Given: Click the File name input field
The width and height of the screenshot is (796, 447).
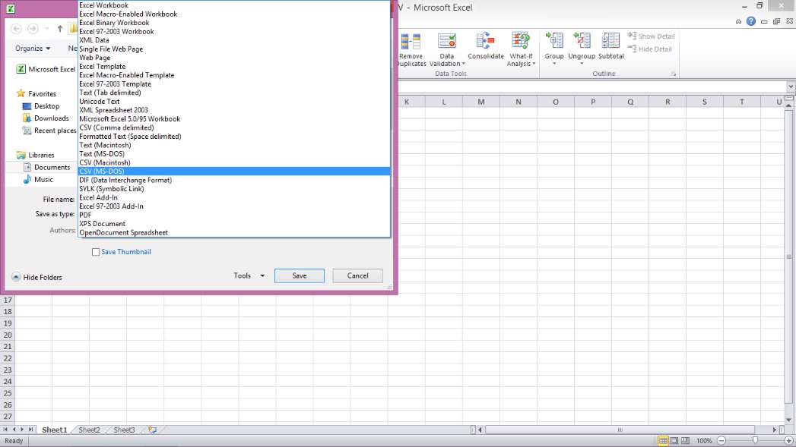Looking at the screenshot, I should pos(228,198).
